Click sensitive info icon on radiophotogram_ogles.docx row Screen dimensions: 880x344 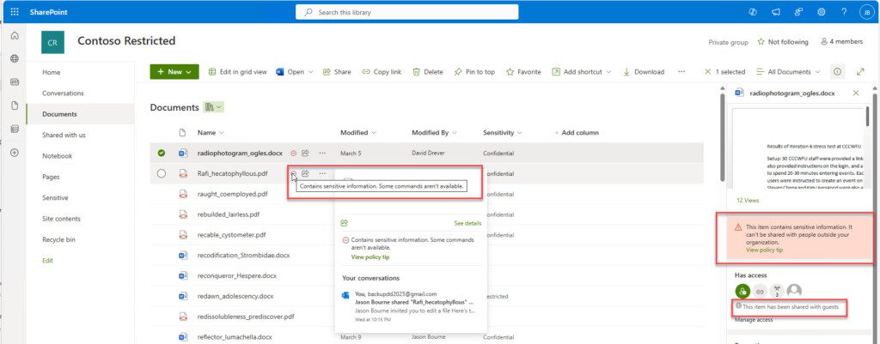click(294, 153)
